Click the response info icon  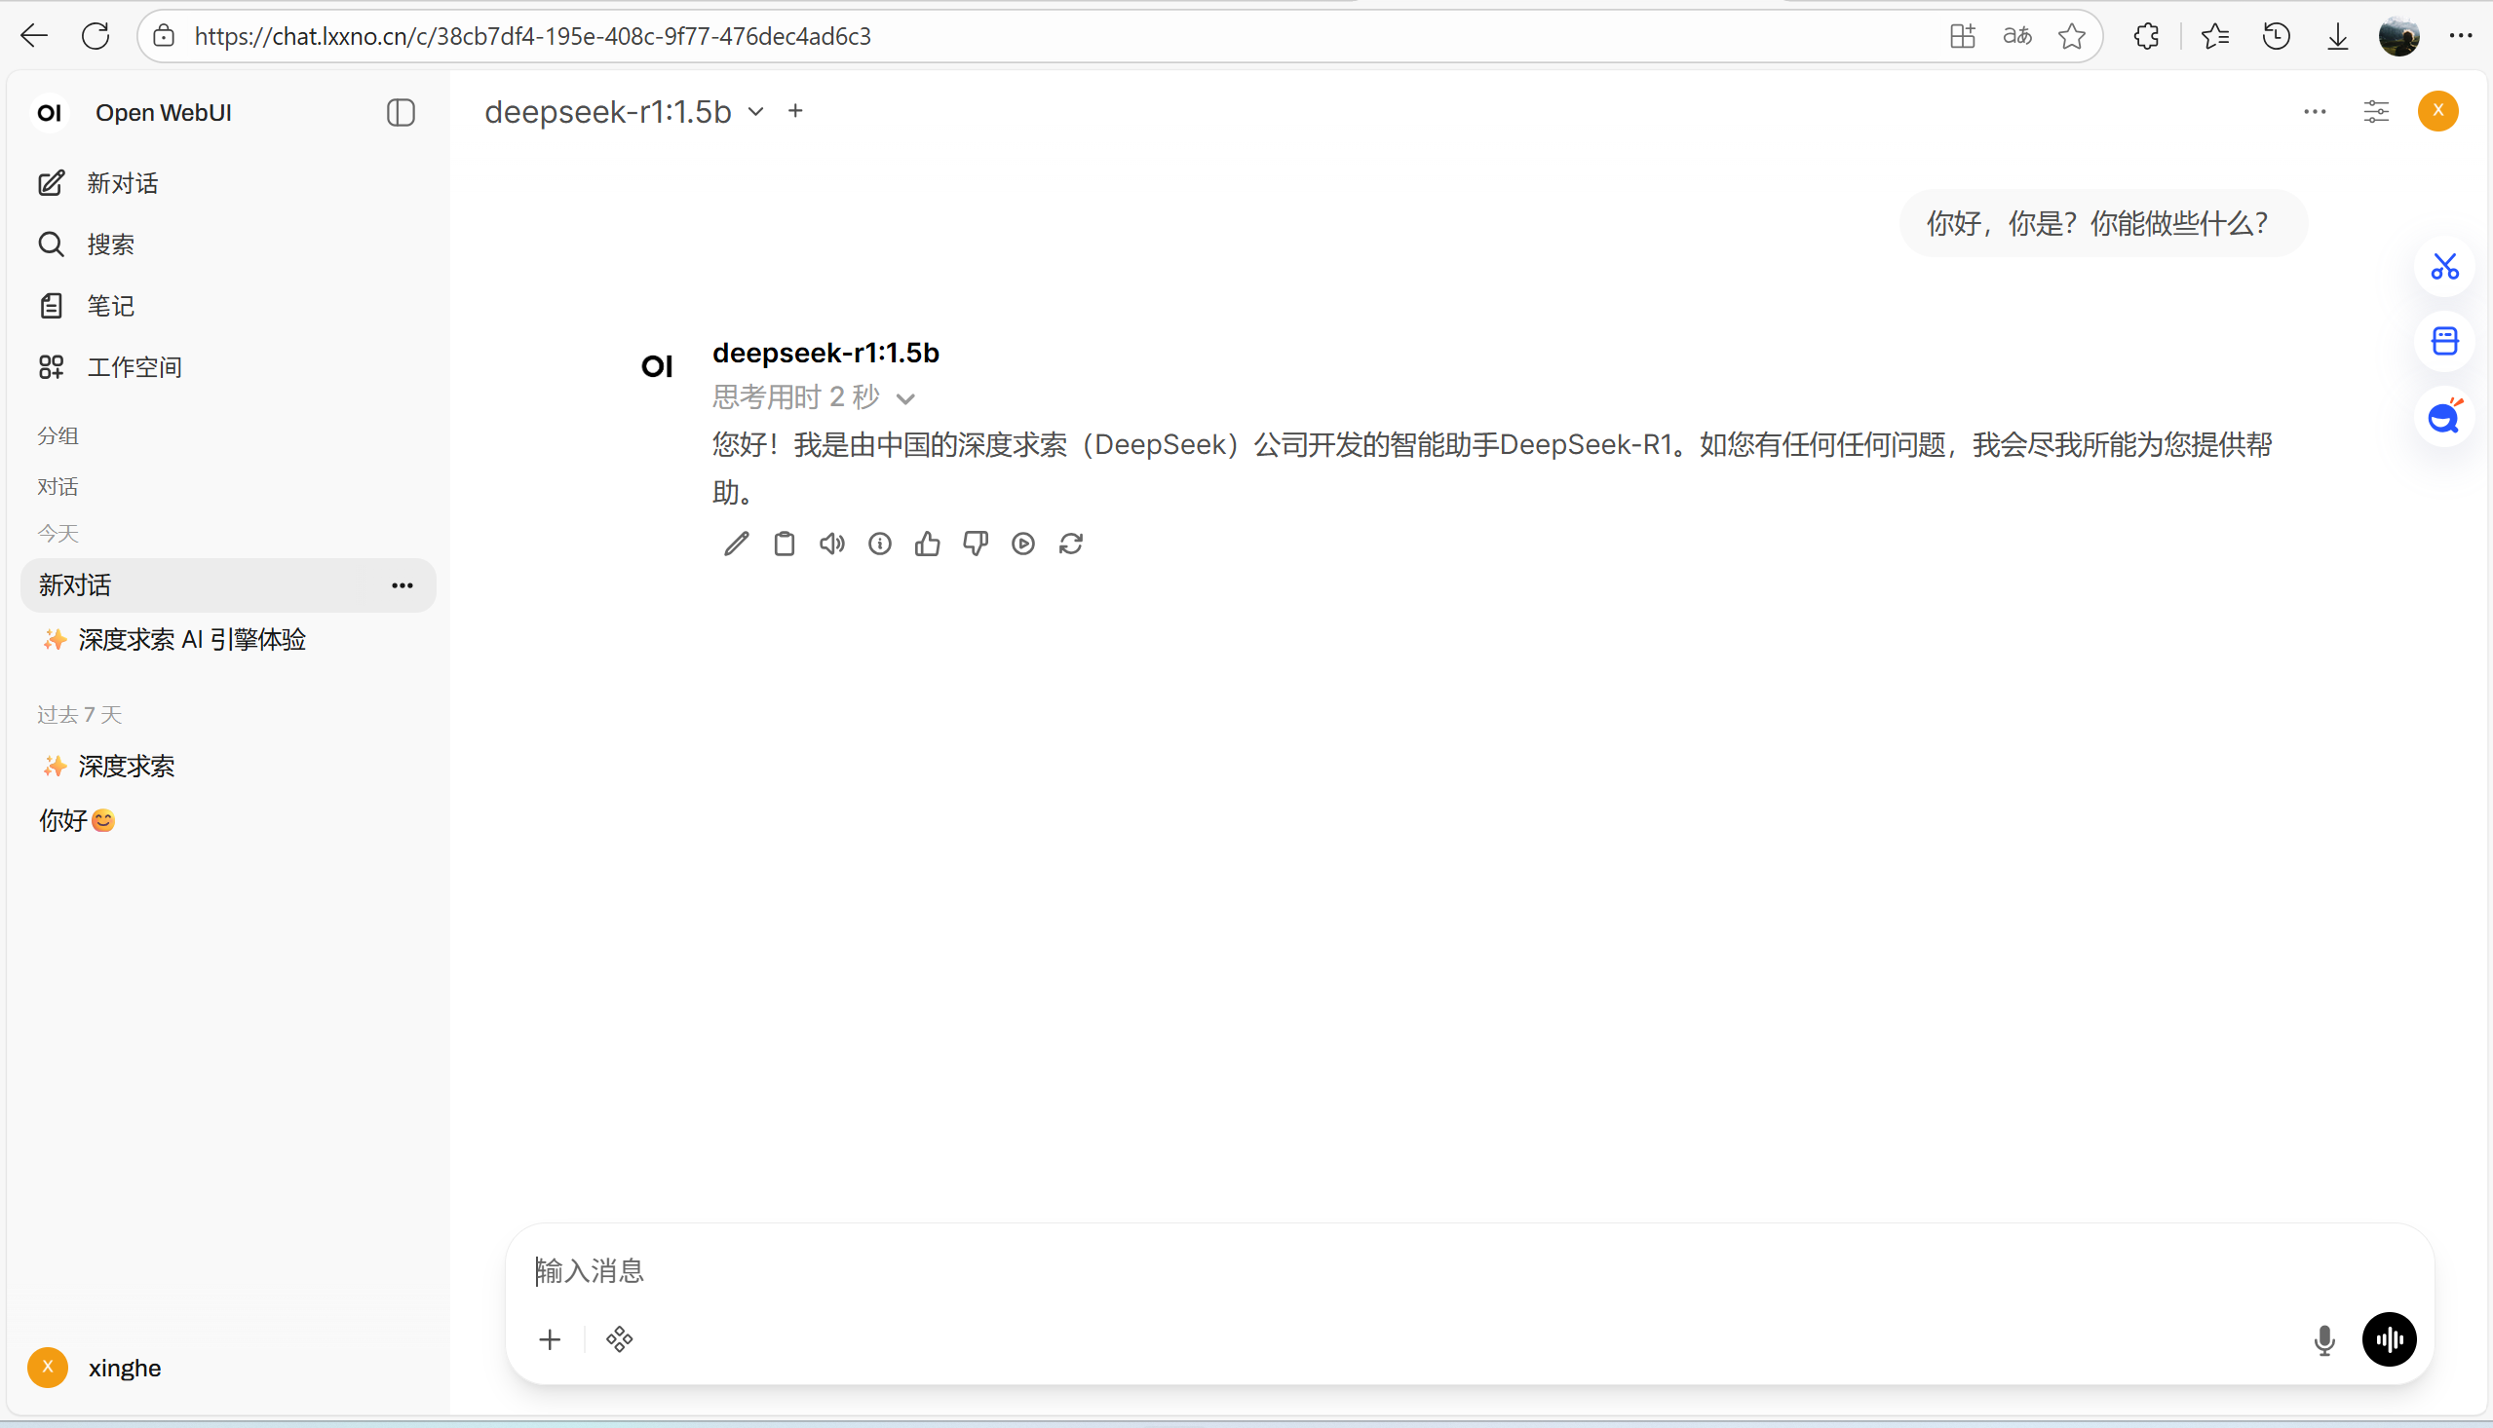pyautogui.click(x=880, y=544)
